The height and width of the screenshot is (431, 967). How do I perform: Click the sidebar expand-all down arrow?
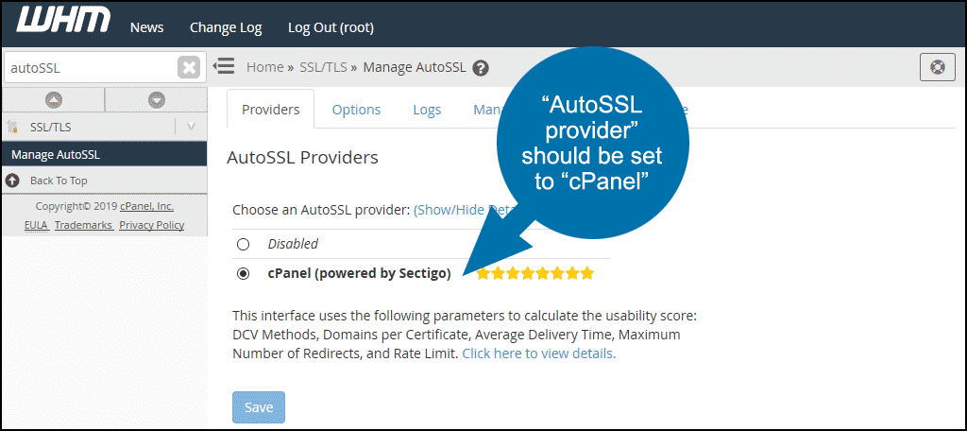(x=157, y=99)
